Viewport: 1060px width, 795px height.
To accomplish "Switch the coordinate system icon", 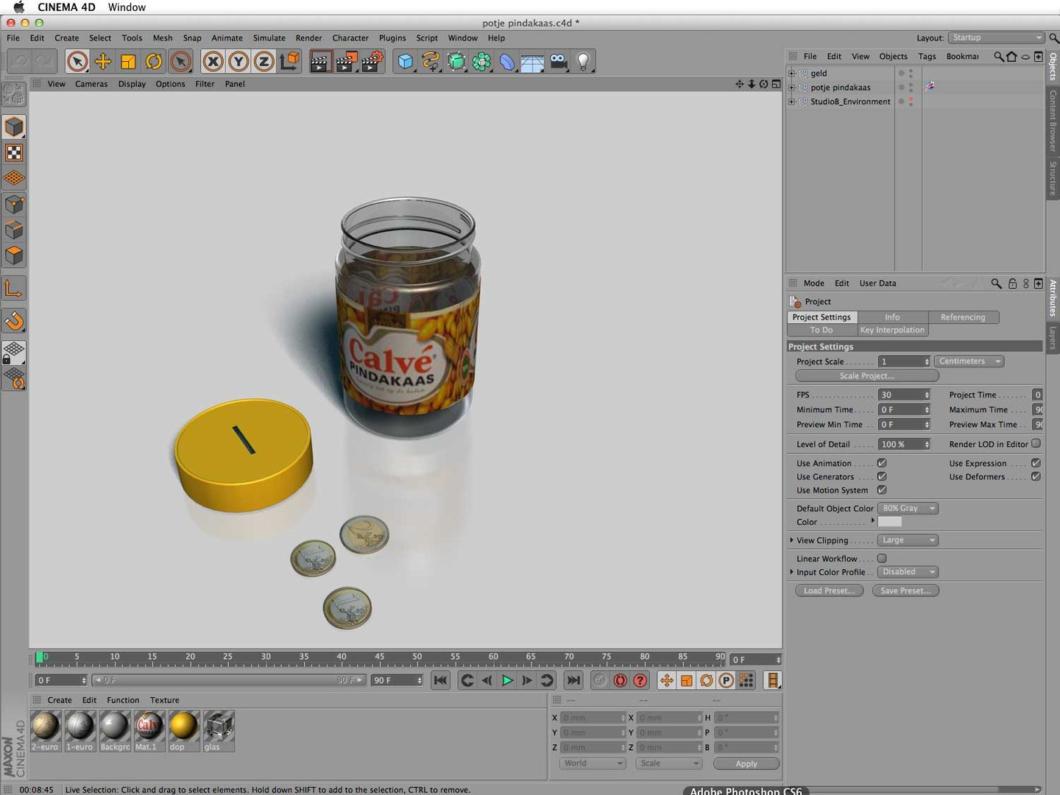I will coord(290,62).
